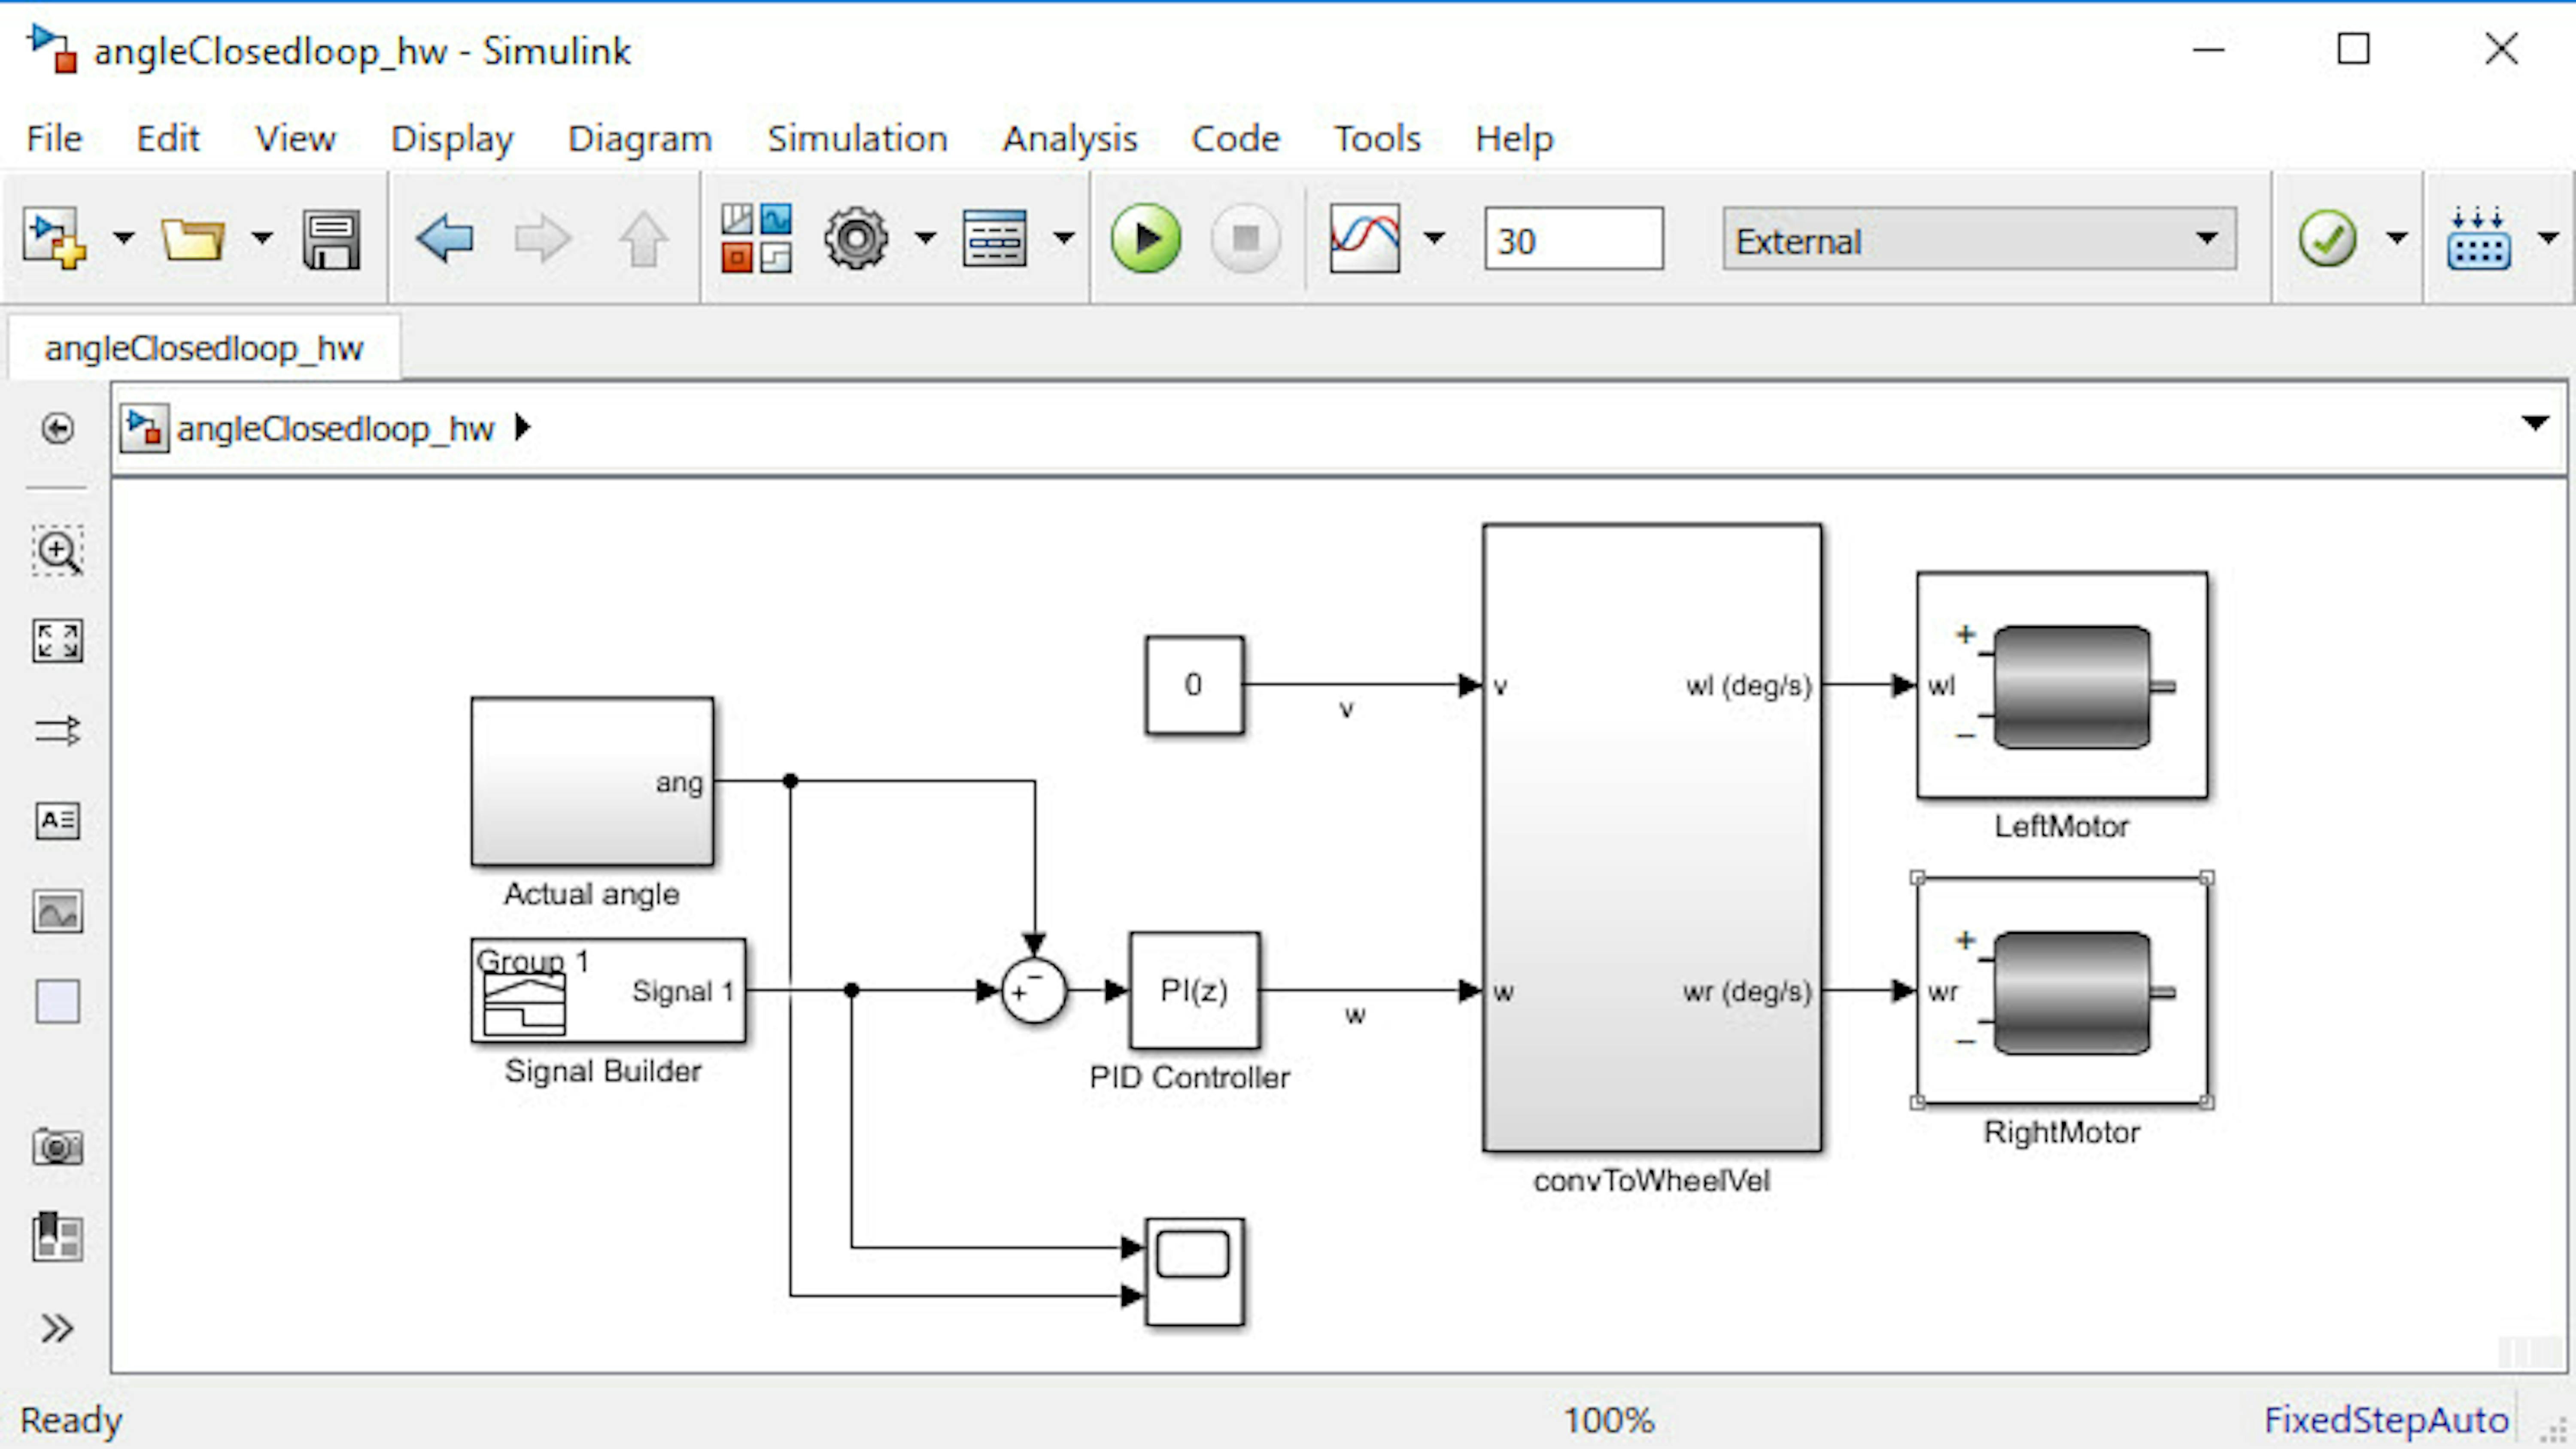
Task: Select the Actual angle block
Action: click(x=592, y=781)
